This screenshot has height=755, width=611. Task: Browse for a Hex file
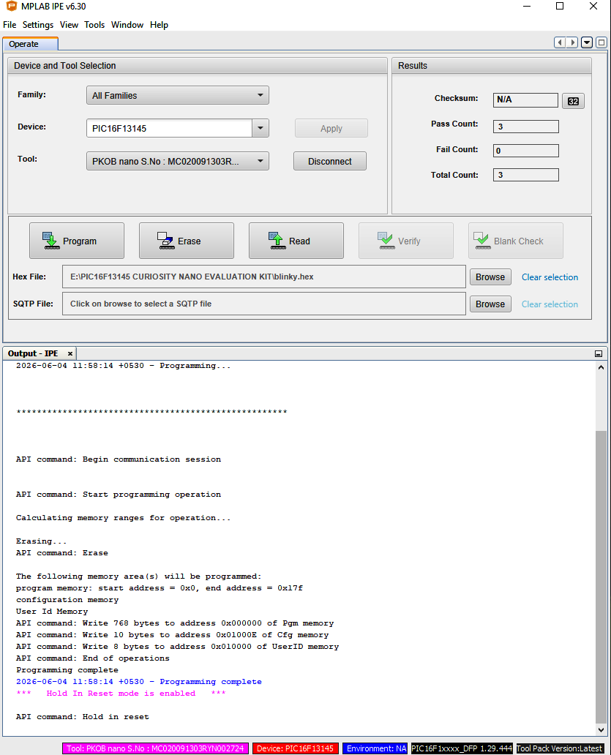490,277
